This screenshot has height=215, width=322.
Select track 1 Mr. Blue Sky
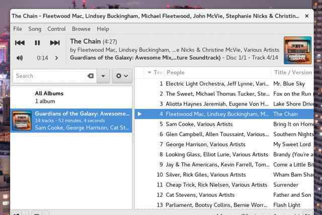pos(224,83)
